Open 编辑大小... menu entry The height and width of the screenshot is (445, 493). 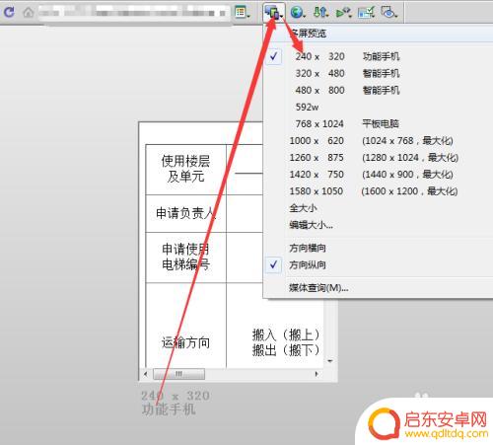click(x=378, y=225)
